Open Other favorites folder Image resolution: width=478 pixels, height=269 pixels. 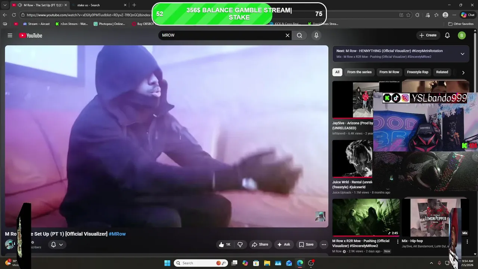pos(461,24)
